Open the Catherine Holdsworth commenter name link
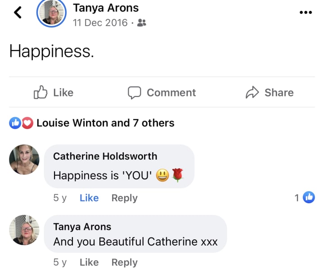 click(x=105, y=156)
